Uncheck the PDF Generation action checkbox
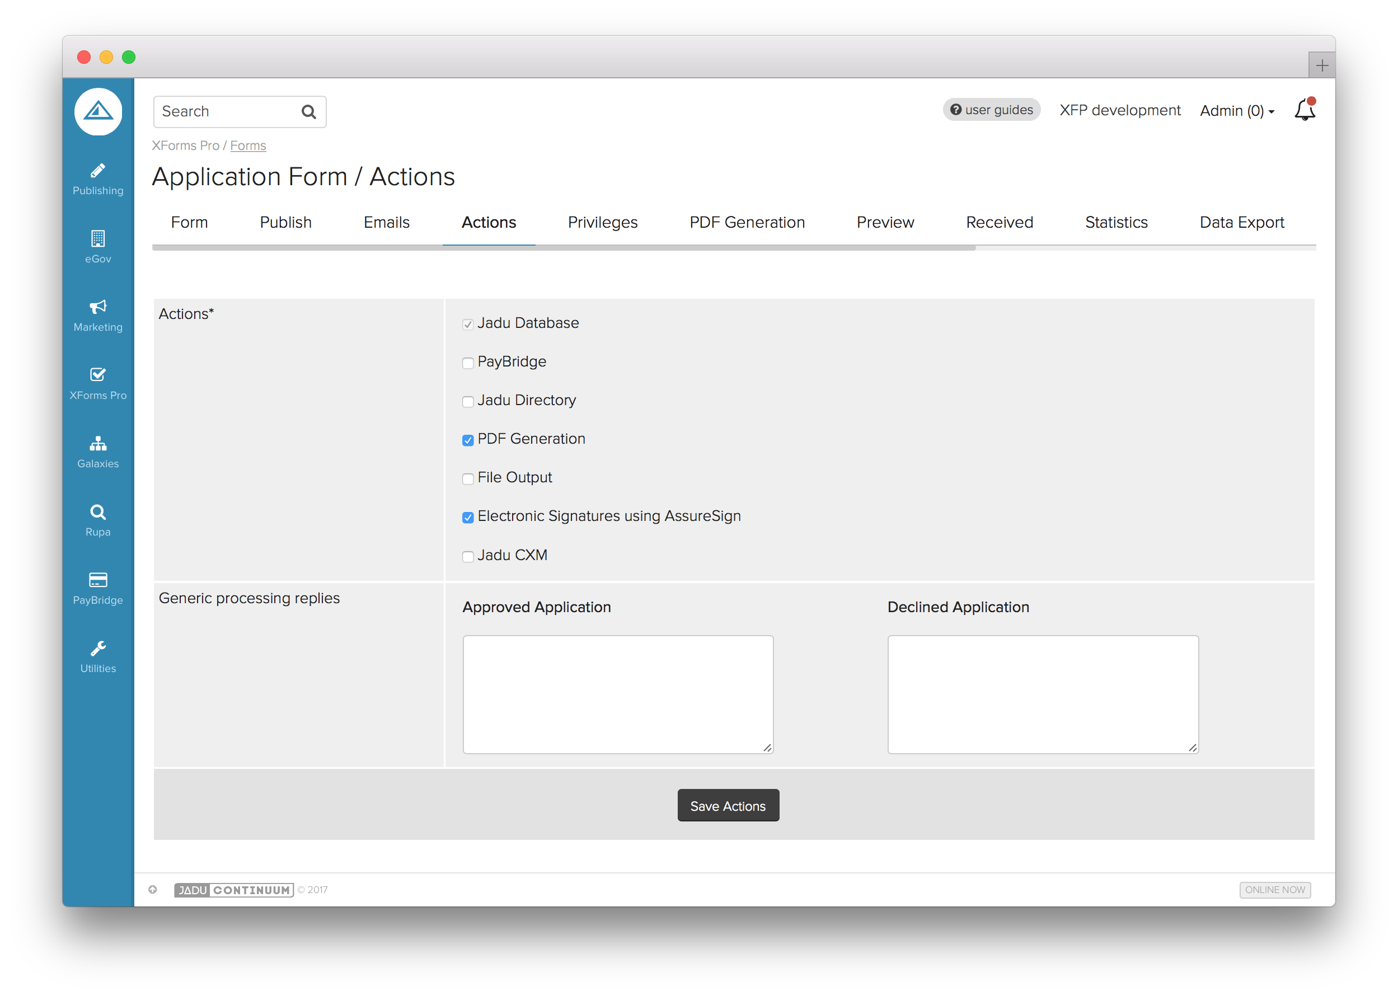 tap(467, 440)
